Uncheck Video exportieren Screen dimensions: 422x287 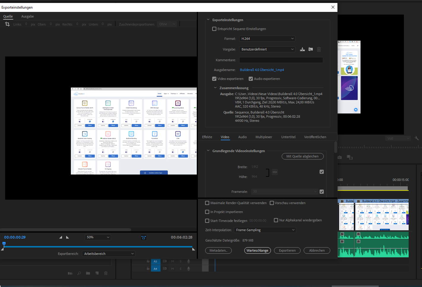pos(214,79)
